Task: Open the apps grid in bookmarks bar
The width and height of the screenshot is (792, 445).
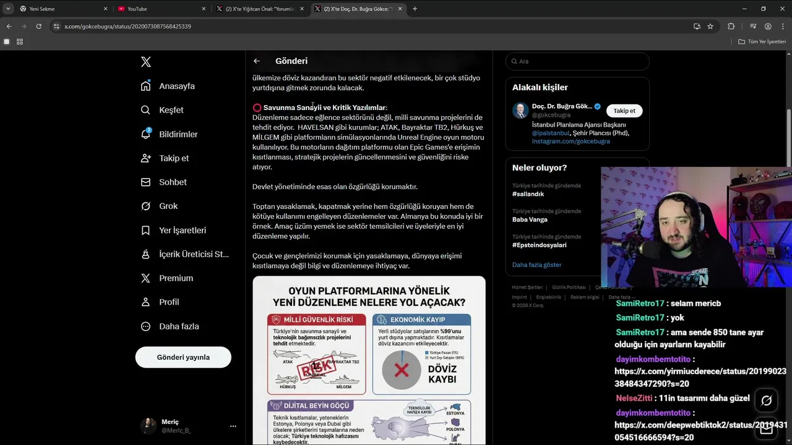Action: click(20, 41)
